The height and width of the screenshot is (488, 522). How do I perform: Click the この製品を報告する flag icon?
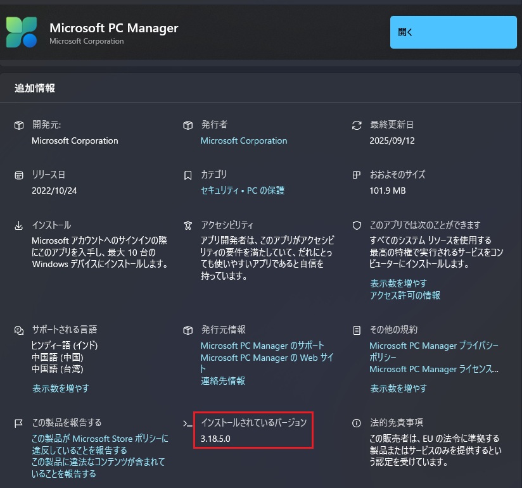tap(18, 423)
